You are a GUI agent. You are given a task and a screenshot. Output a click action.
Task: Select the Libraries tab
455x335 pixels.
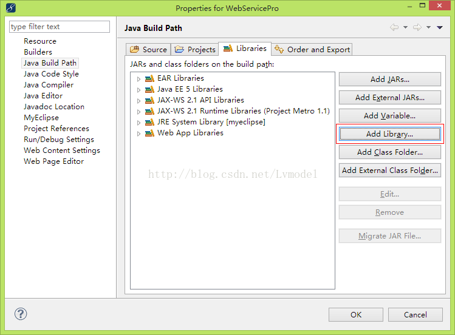click(x=245, y=49)
